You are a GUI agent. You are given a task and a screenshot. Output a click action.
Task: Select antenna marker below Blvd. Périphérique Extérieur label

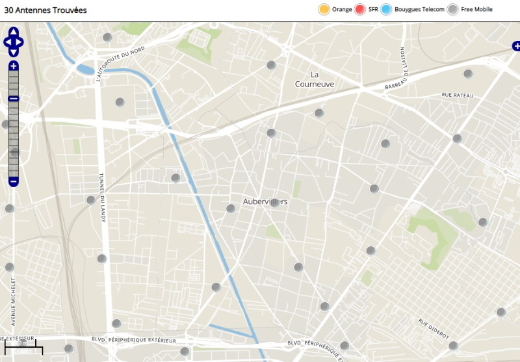(185, 352)
